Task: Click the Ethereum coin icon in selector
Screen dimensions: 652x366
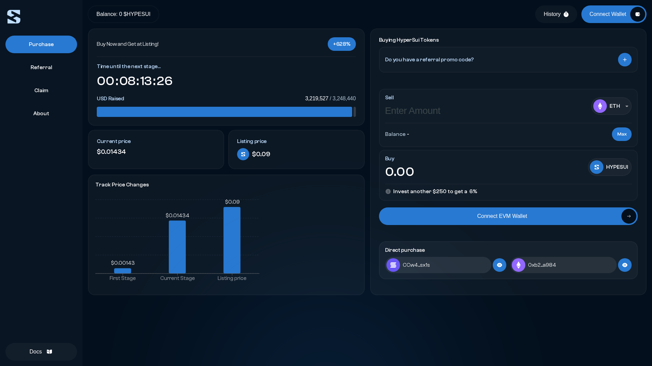Action: pyautogui.click(x=600, y=106)
